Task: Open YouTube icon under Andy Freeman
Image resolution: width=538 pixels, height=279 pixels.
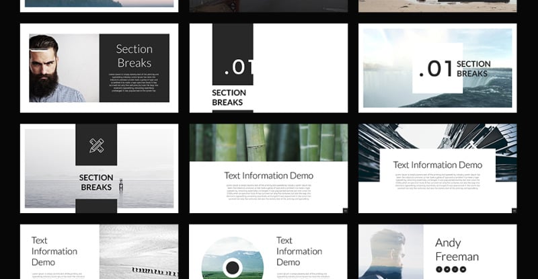Action: click(x=463, y=270)
